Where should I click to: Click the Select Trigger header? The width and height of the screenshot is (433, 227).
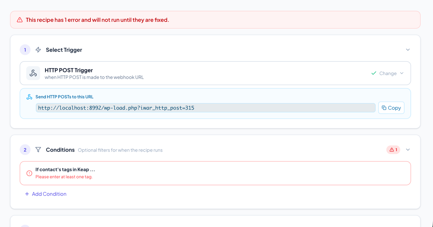pyautogui.click(x=64, y=50)
